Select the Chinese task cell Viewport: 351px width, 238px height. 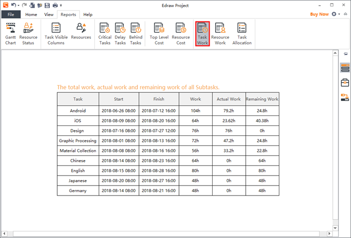pos(78,161)
